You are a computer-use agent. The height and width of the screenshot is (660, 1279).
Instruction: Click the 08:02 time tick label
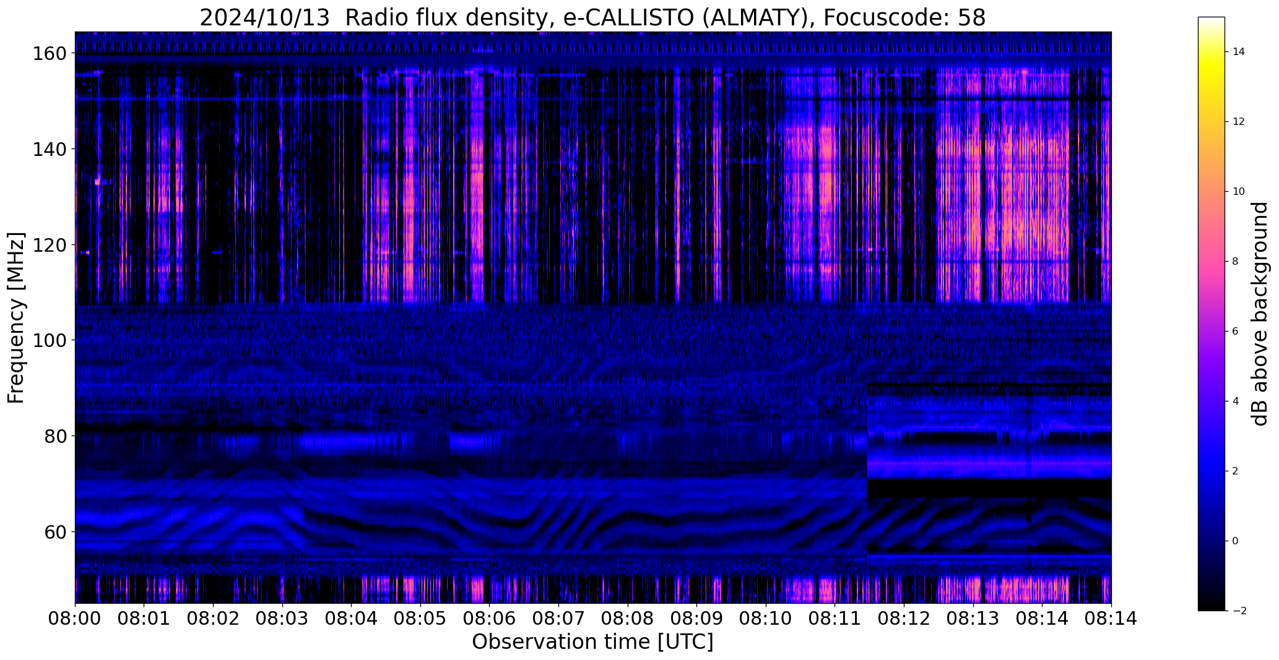214,619
